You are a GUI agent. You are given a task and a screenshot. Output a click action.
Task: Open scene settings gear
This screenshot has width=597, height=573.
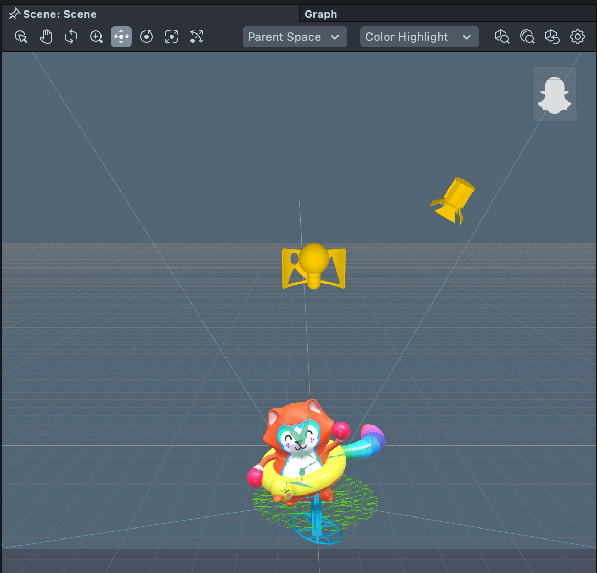click(578, 37)
